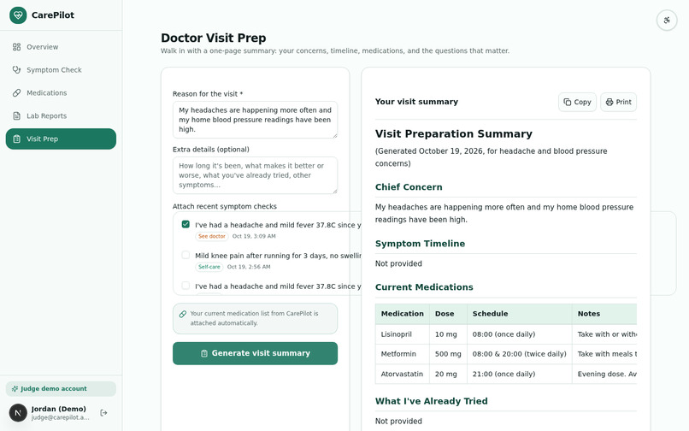Check the Mild knee pain after running entry
This screenshot has width=689, height=431.
pos(185,255)
